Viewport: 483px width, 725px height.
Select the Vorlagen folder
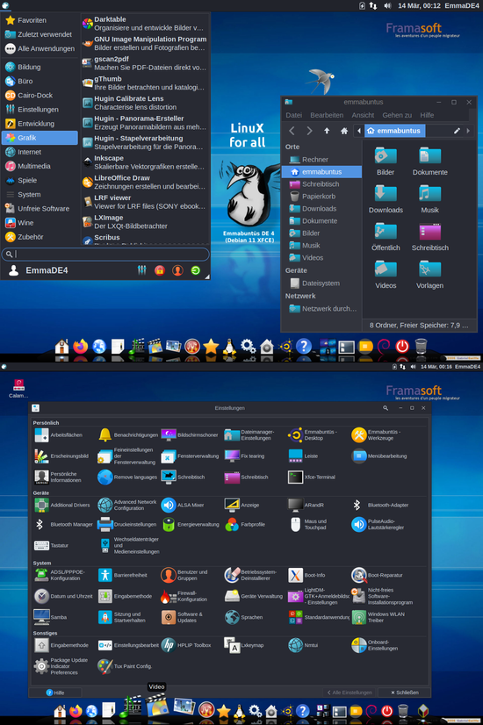(429, 275)
